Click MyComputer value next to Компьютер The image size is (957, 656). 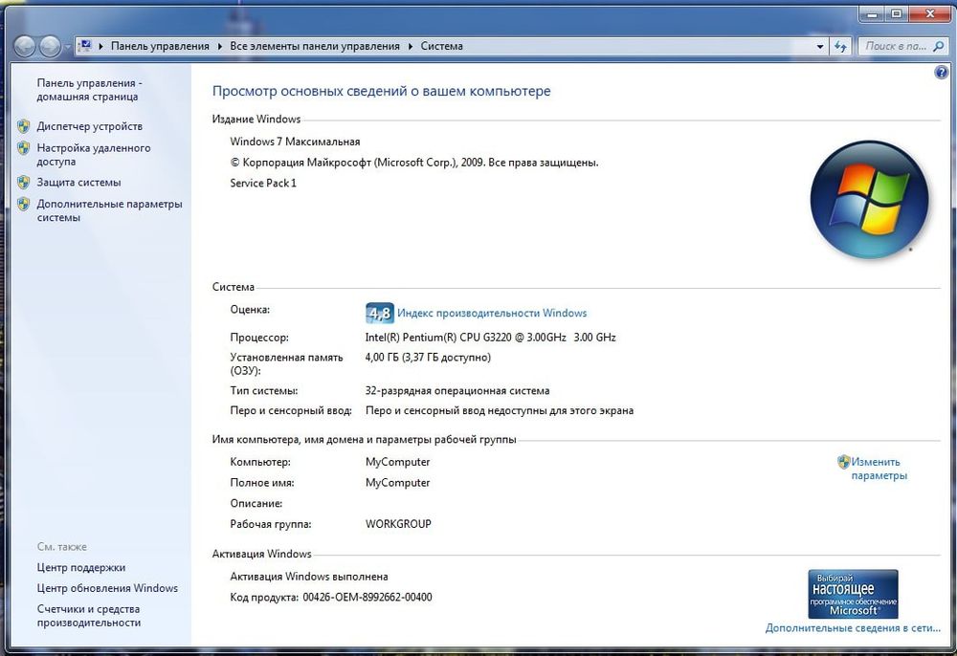398,462
